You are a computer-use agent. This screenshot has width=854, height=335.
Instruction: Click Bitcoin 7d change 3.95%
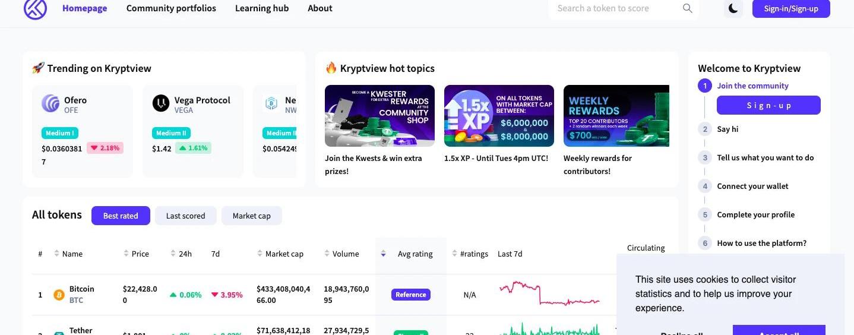[227, 295]
